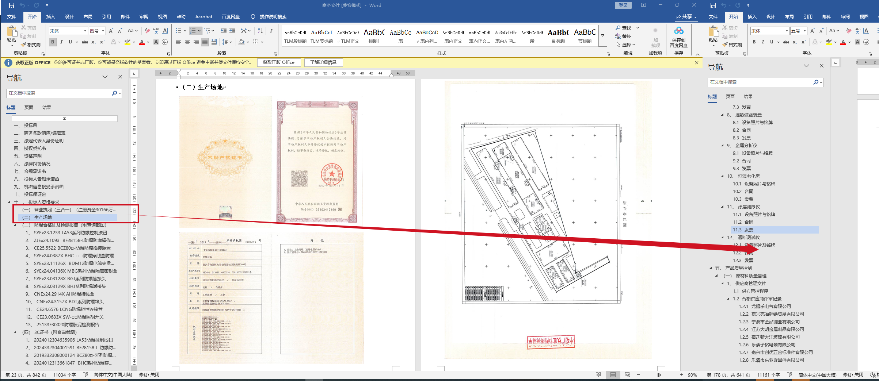879x381 pixels.
Task: Toggle Italic in left window ribbon
Action: [x=61, y=42]
